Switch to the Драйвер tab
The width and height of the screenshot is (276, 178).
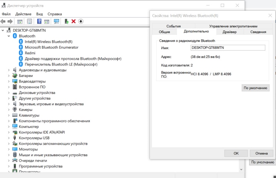point(229,32)
